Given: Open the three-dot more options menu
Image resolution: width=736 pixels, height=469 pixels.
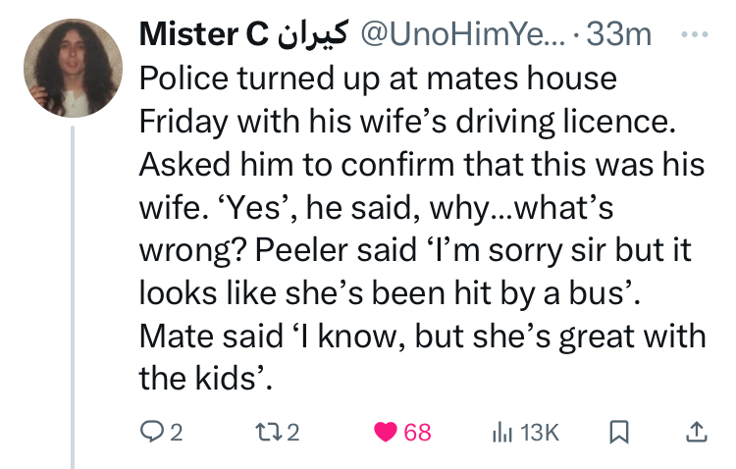Looking at the screenshot, I should point(695,34).
